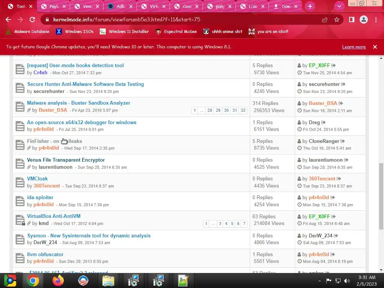
Task: Jump to last post by securehunter
Action: click(343, 84)
